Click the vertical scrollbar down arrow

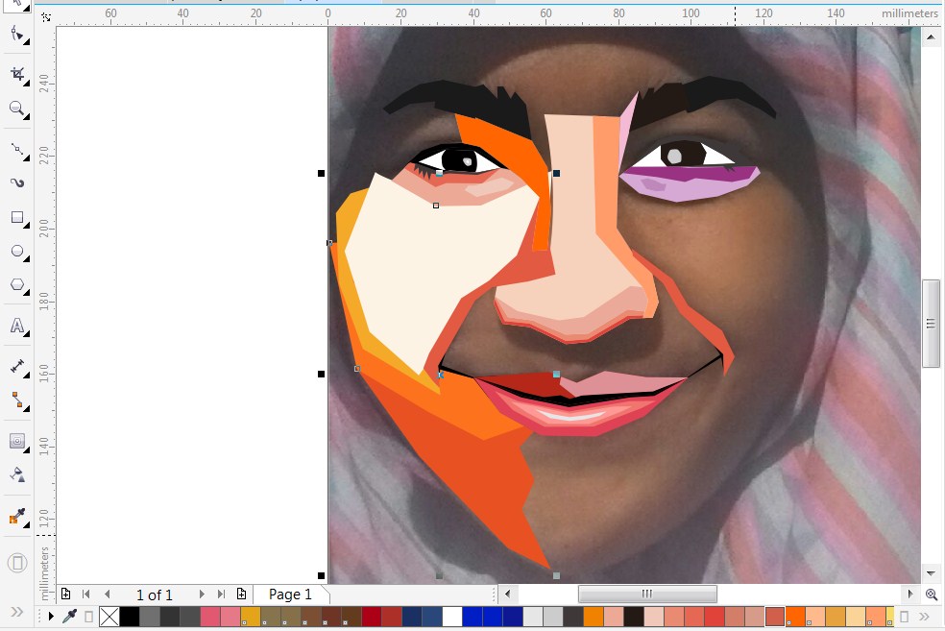930,571
